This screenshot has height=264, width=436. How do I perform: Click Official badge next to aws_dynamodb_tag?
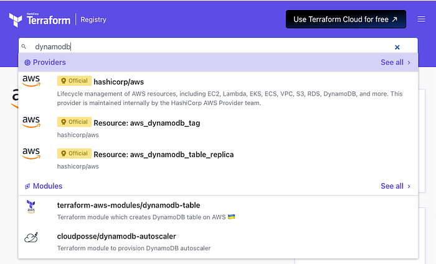coord(74,122)
